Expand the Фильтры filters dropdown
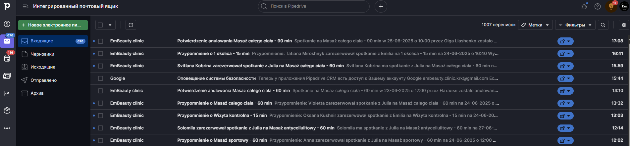630x146 pixels. tap(575, 25)
